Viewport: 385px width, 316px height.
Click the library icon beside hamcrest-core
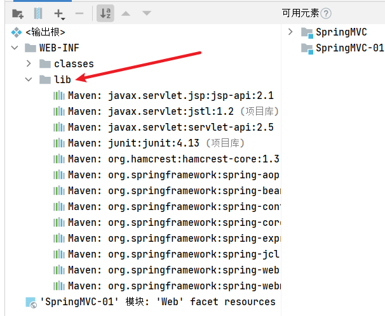(x=59, y=159)
